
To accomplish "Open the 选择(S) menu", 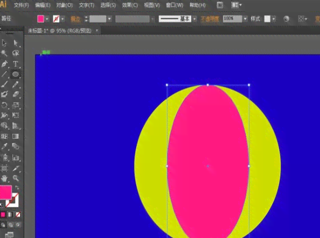I will point(108,5).
